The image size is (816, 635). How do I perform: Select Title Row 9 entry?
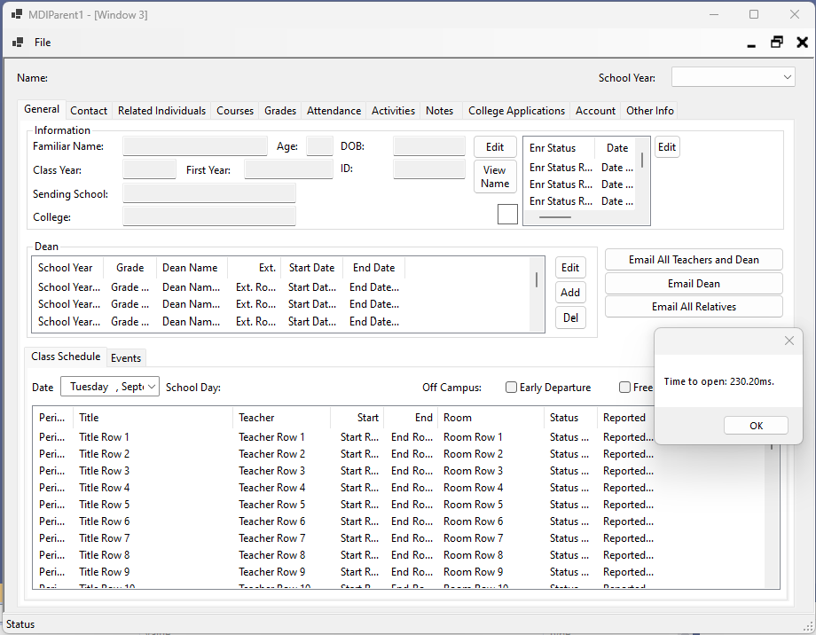tap(104, 572)
